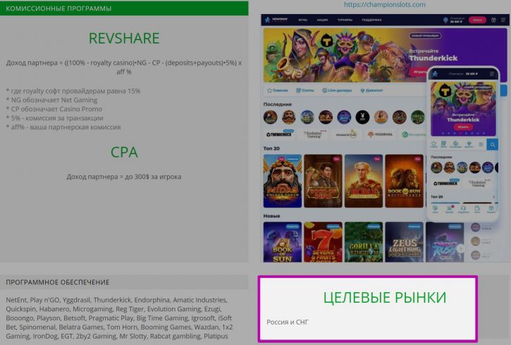Click the Топ 20 heading on desktop site
511x345 pixels.
pyautogui.click(x=271, y=149)
